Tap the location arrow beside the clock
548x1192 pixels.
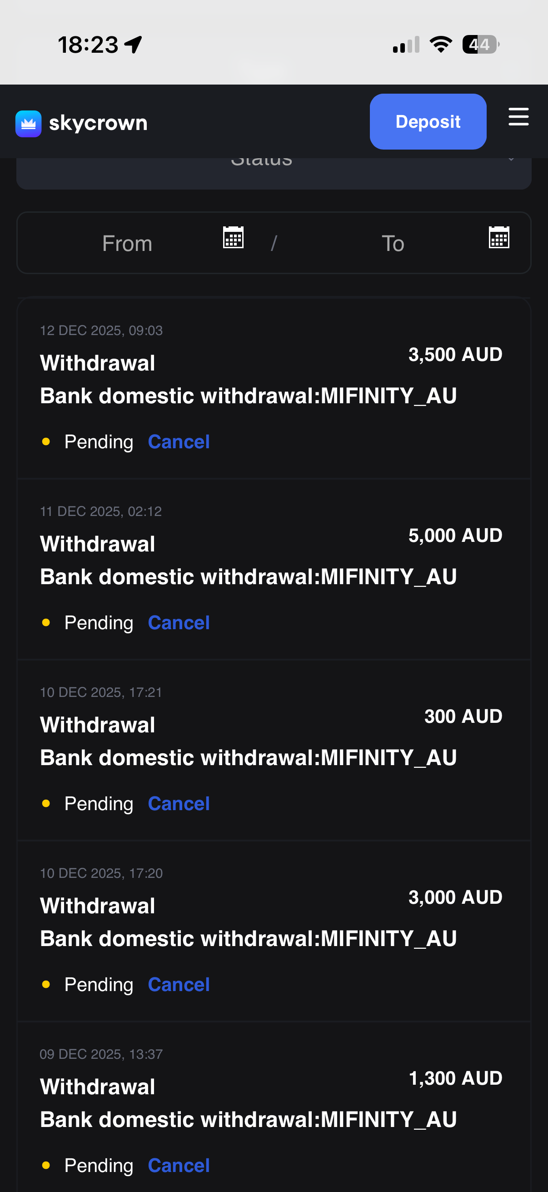pyautogui.click(x=134, y=45)
